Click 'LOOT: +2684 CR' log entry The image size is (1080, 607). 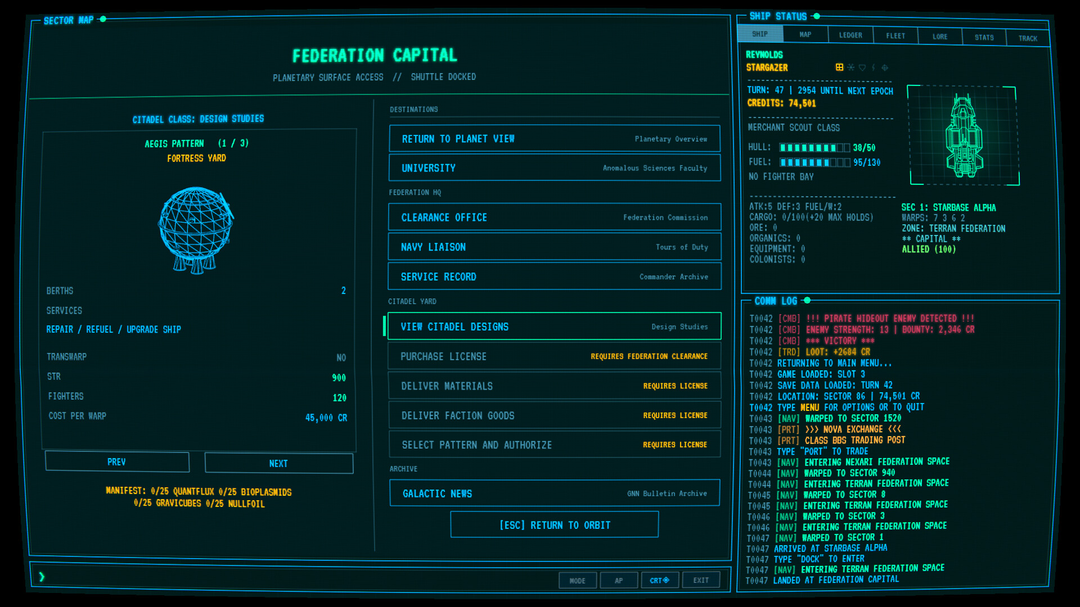click(838, 352)
